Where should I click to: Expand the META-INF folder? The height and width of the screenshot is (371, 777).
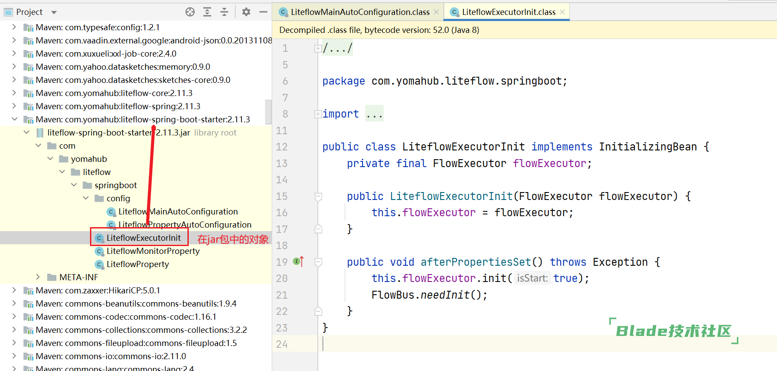(x=38, y=277)
